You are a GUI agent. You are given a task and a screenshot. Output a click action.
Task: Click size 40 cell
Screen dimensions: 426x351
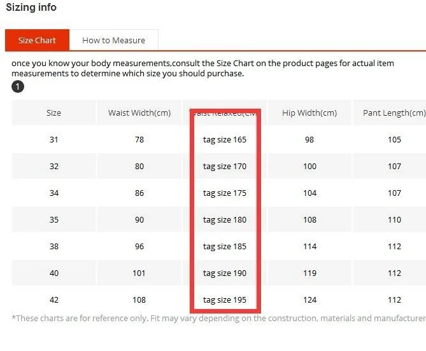tap(53, 273)
